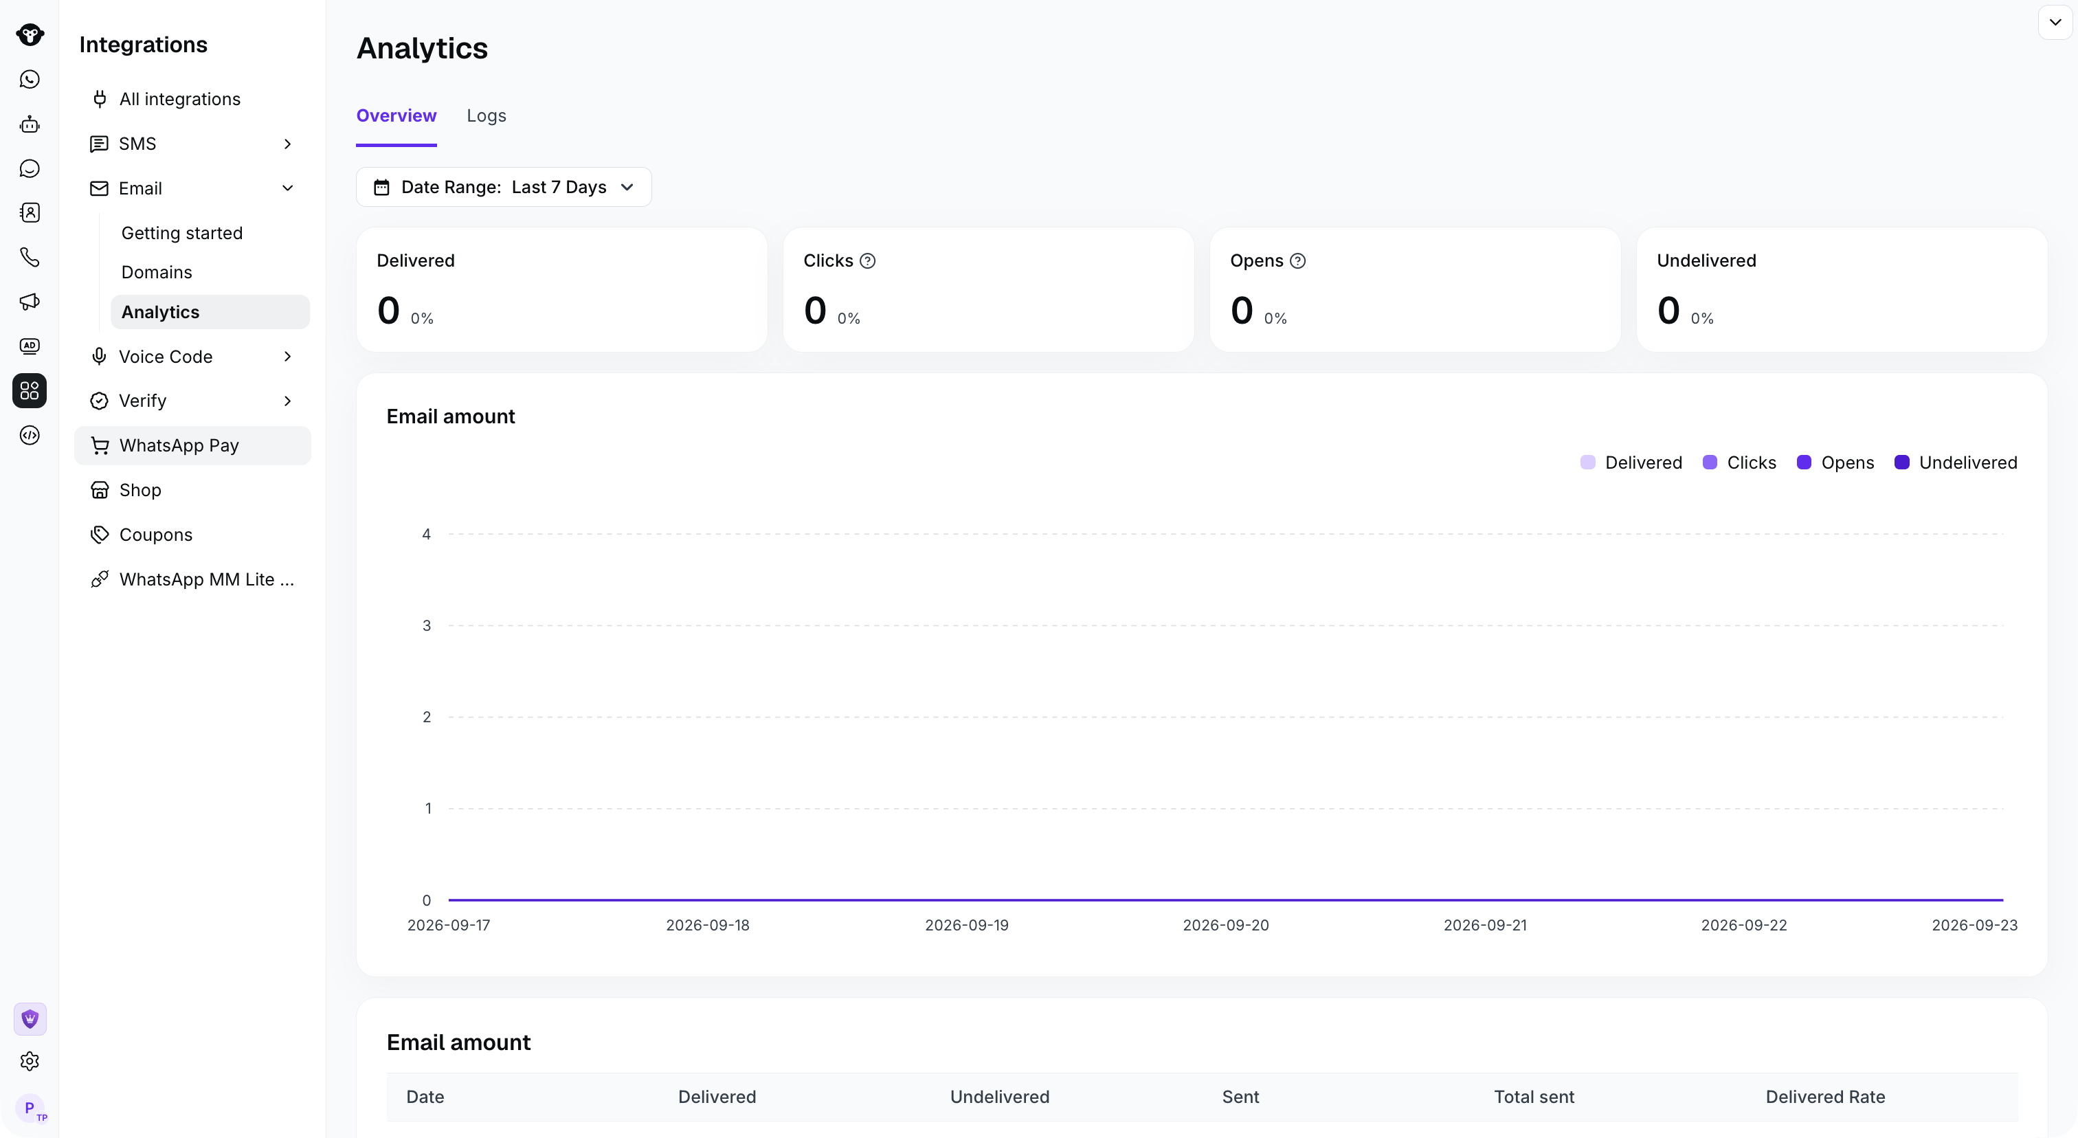The image size is (2078, 1138).
Task: Open the WhatsApp icon in left rail
Action: tap(30, 79)
